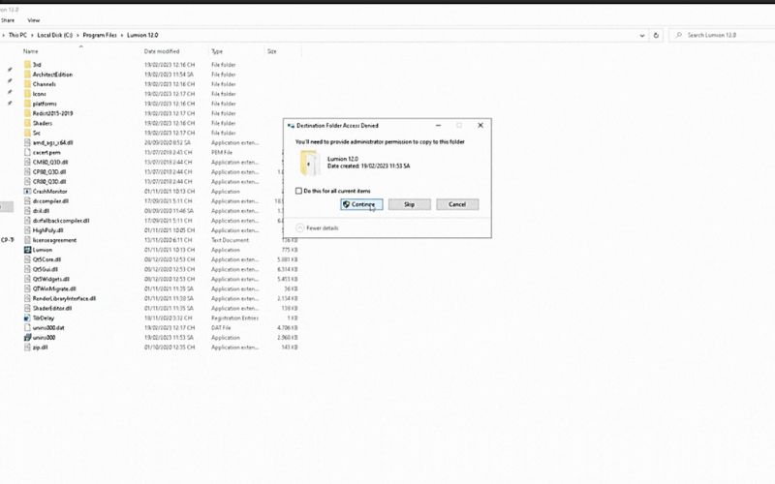The height and width of the screenshot is (484, 775).
Task: Select the CrashMonitor application icon
Action: click(28, 191)
